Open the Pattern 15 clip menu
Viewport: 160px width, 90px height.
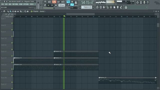pos(99,78)
